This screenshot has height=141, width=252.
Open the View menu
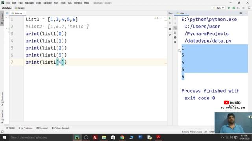tap(20, 3)
